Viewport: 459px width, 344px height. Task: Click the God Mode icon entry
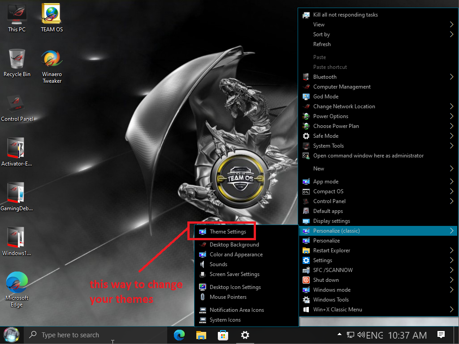[306, 97]
